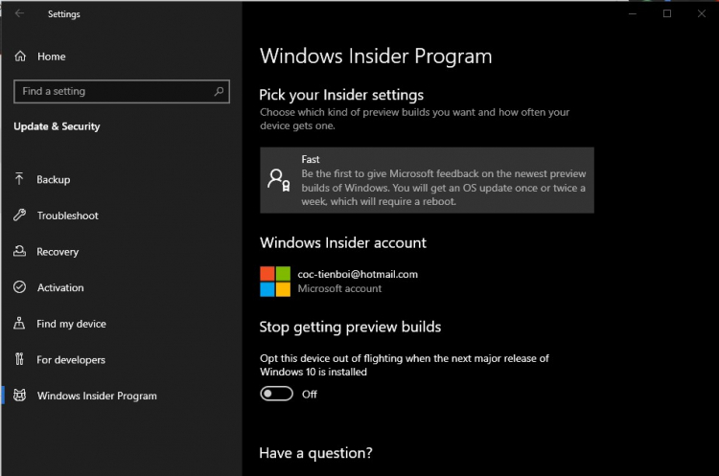Click the back arrow in Settings
The width and height of the screenshot is (719, 476).
19,13
